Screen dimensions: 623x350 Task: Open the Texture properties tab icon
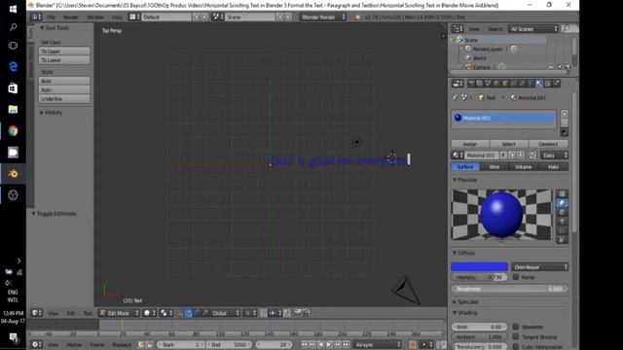pyautogui.click(x=547, y=84)
